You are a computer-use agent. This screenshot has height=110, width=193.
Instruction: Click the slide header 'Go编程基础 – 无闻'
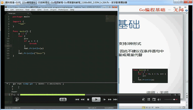161,10
